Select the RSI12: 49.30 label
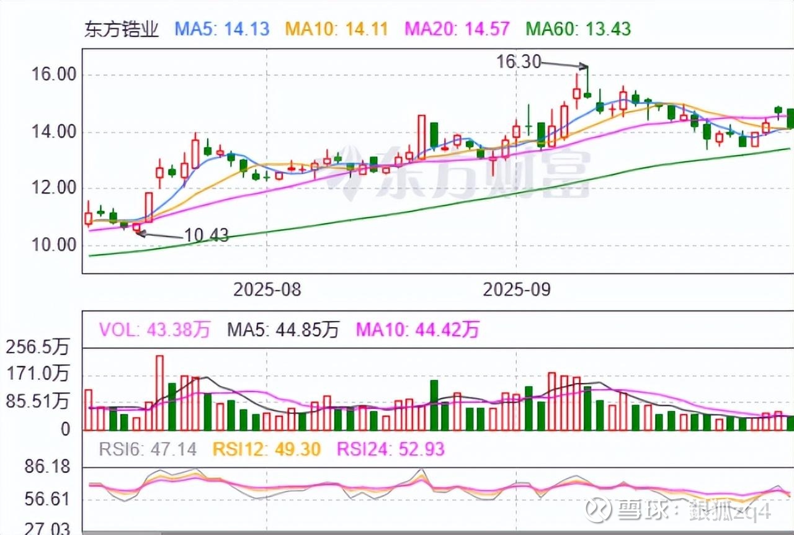 coord(267,449)
